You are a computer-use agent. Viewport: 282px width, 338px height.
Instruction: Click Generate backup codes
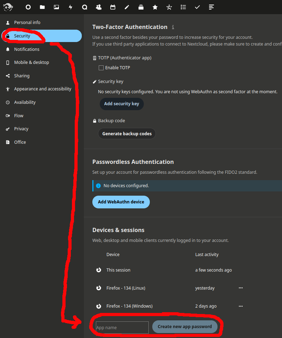(x=127, y=134)
